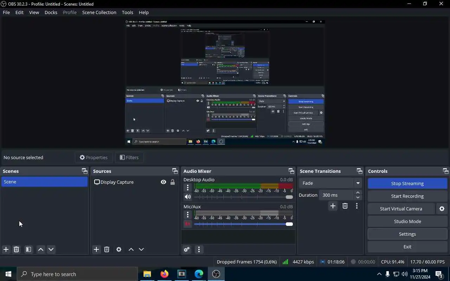Adjust Desktop Audio volume slider
Image resolution: width=450 pixels, height=281 pixels.
coord(243,197)
